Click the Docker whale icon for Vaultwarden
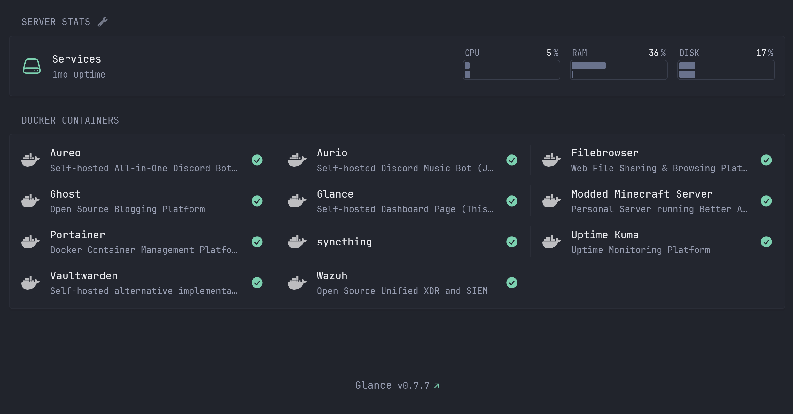The height and width of the screenshot is (414, 793). pos(30,282)
